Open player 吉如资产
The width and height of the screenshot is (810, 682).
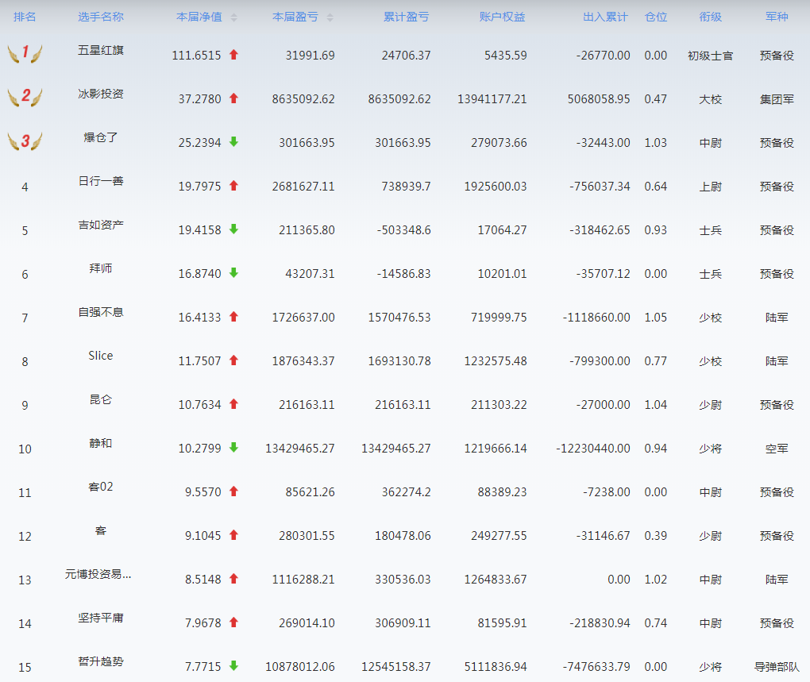point(101,225)
